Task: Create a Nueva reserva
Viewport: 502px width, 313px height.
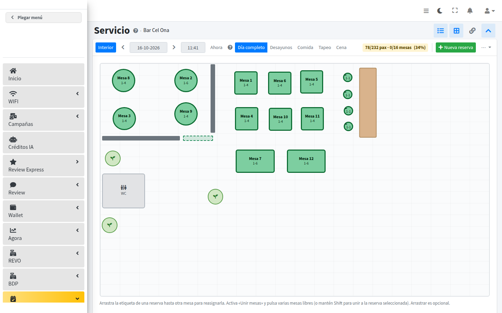Action: click(x=456, y=48)
